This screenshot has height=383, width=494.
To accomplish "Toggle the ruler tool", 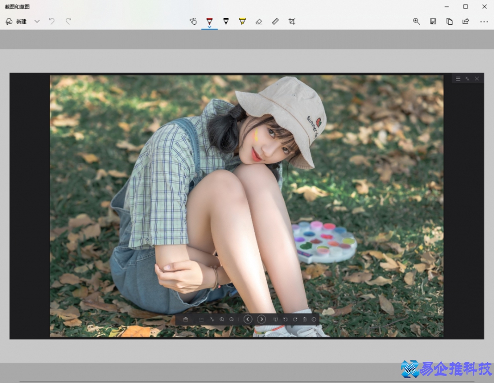I will coord(276,21).
